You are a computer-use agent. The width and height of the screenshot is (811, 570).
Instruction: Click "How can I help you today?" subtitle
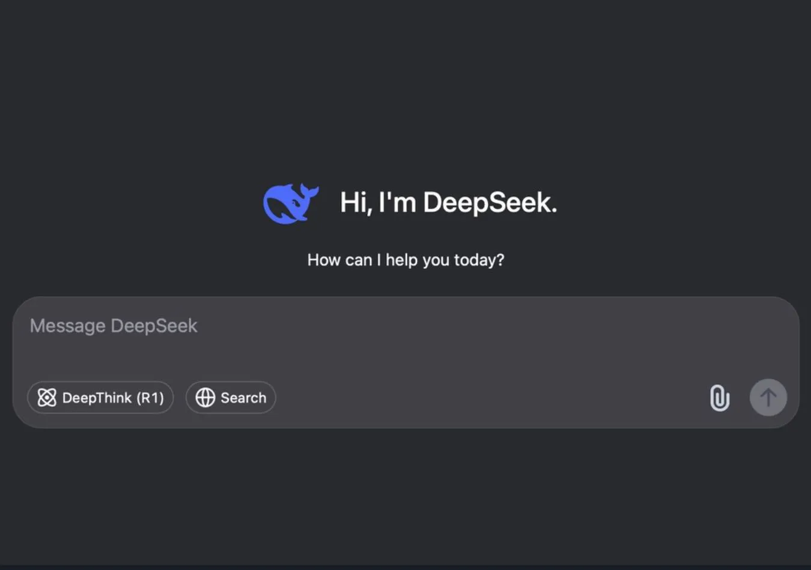405,260
